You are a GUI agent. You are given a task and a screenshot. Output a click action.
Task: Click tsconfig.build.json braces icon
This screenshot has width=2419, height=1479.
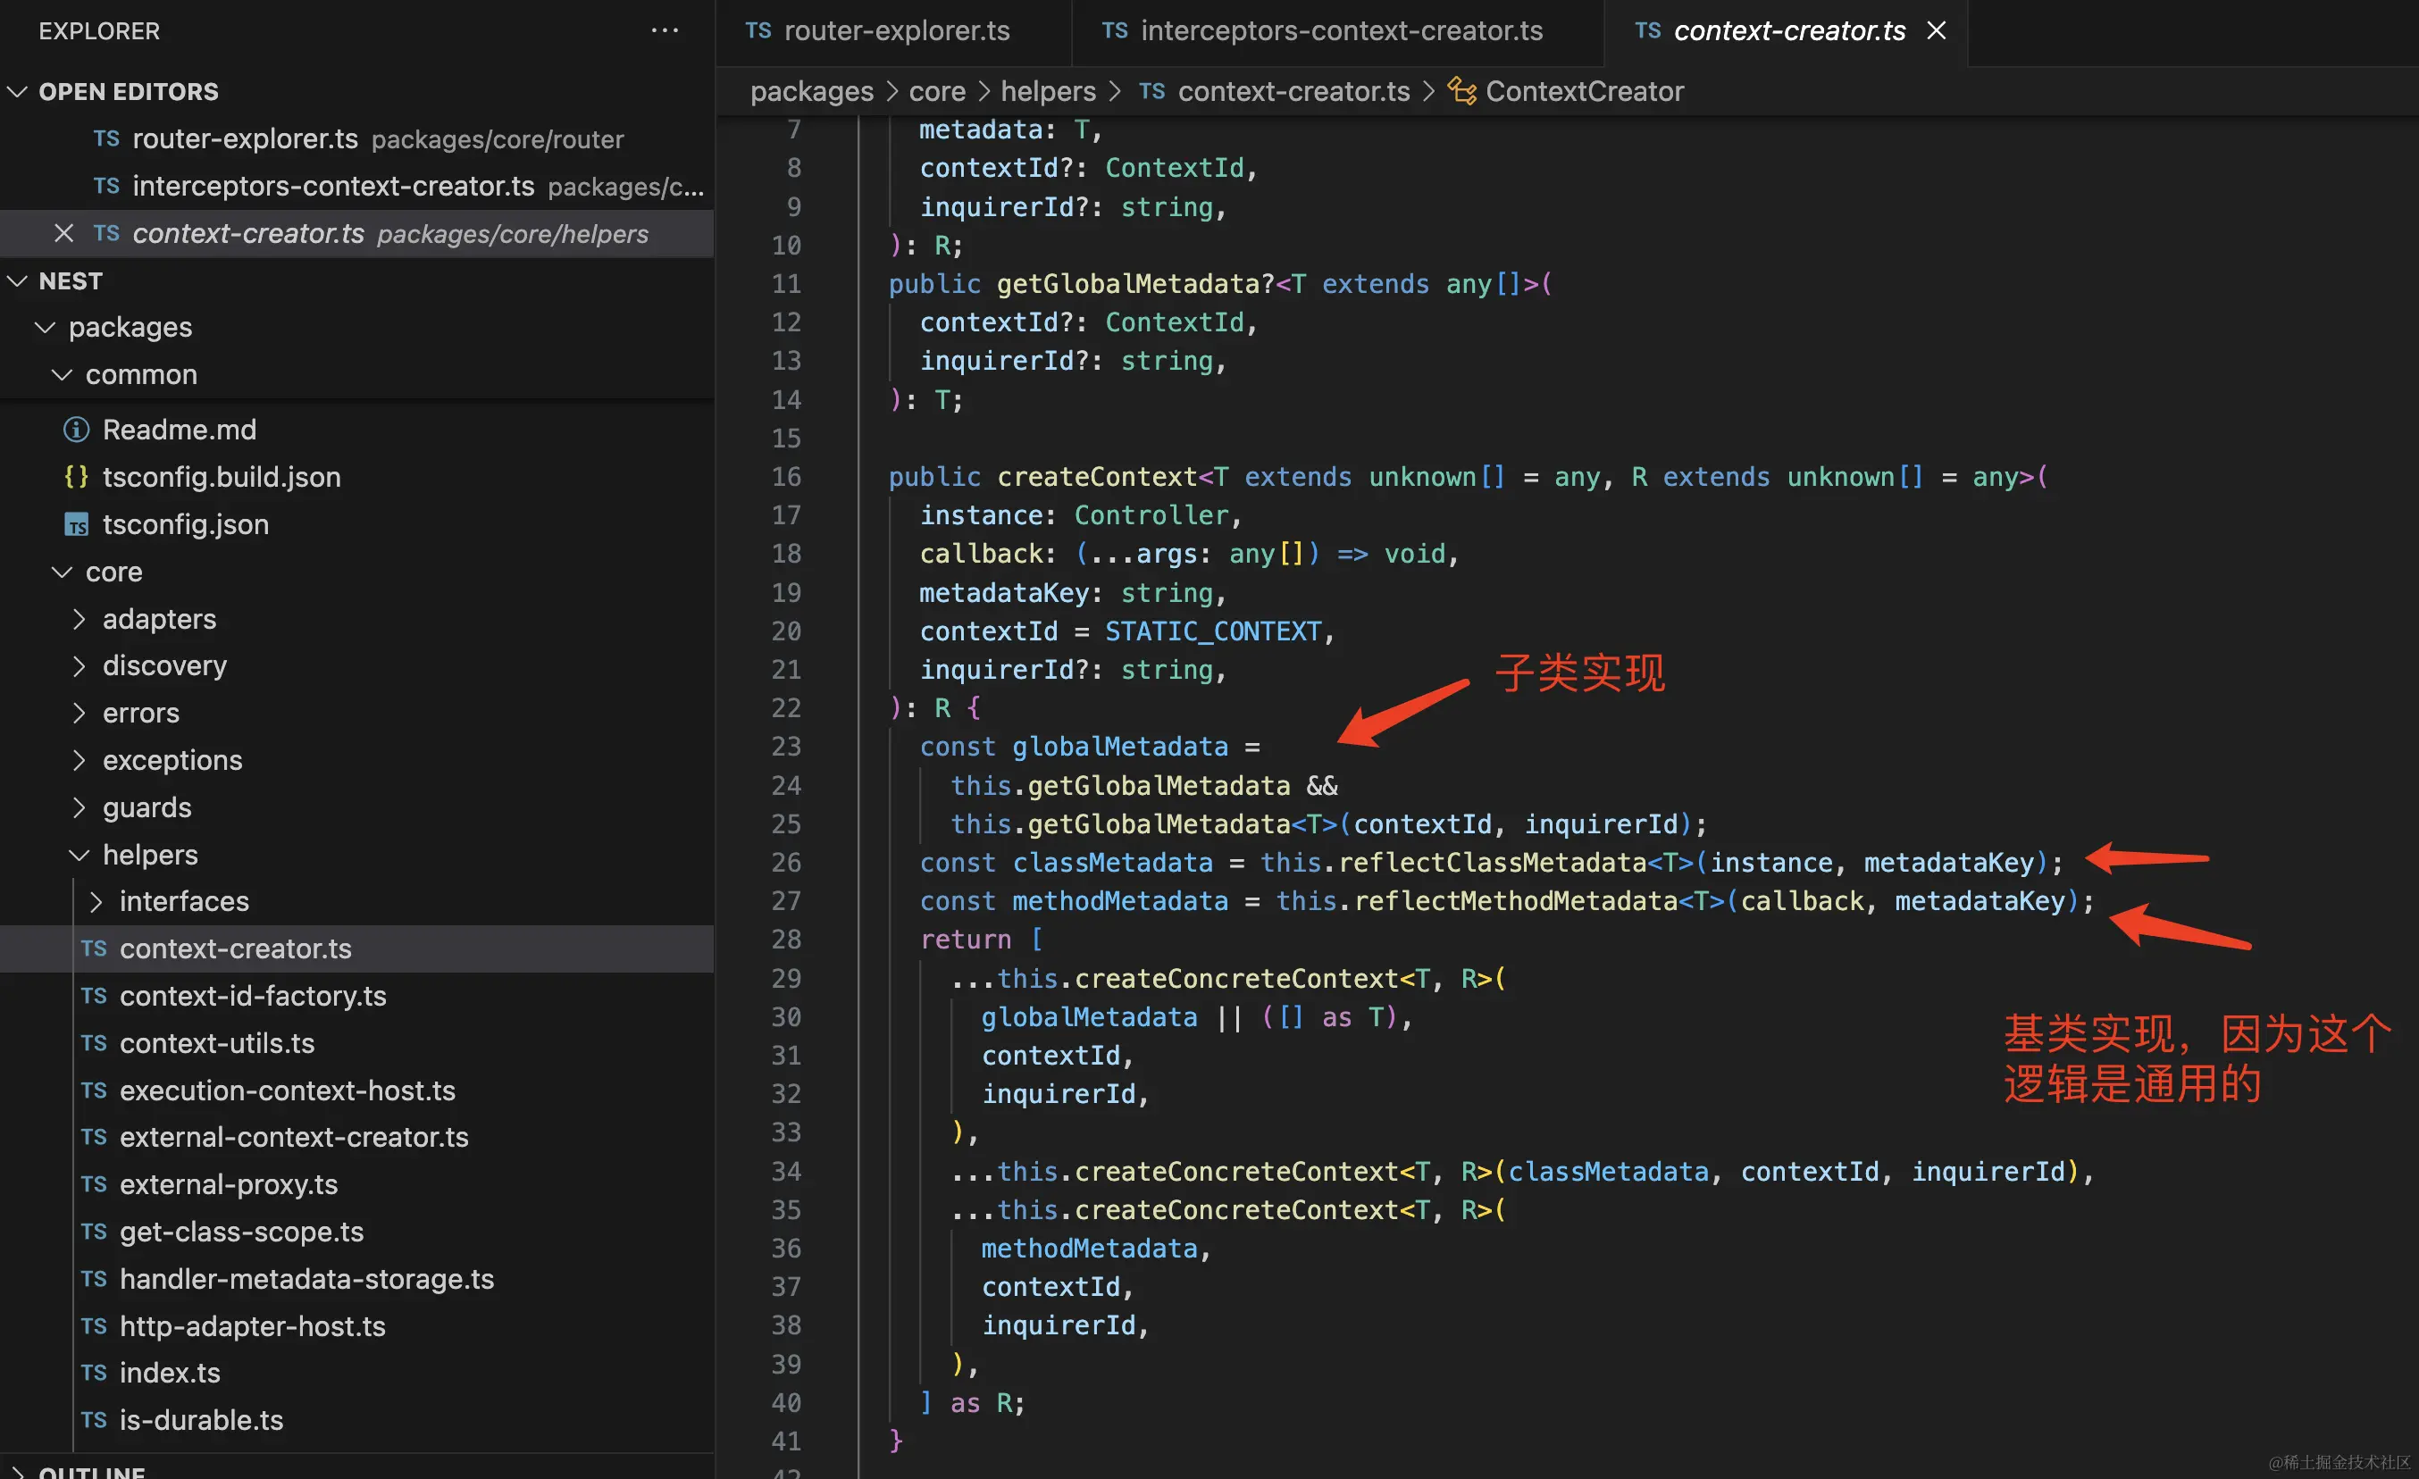(x=76, y=477)
